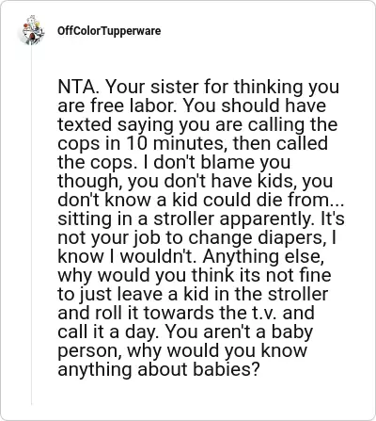The height and width of the screenshot is (421, 376).
Task: Click the final line 'anything about babies?'
Action: tap(159, 369)
